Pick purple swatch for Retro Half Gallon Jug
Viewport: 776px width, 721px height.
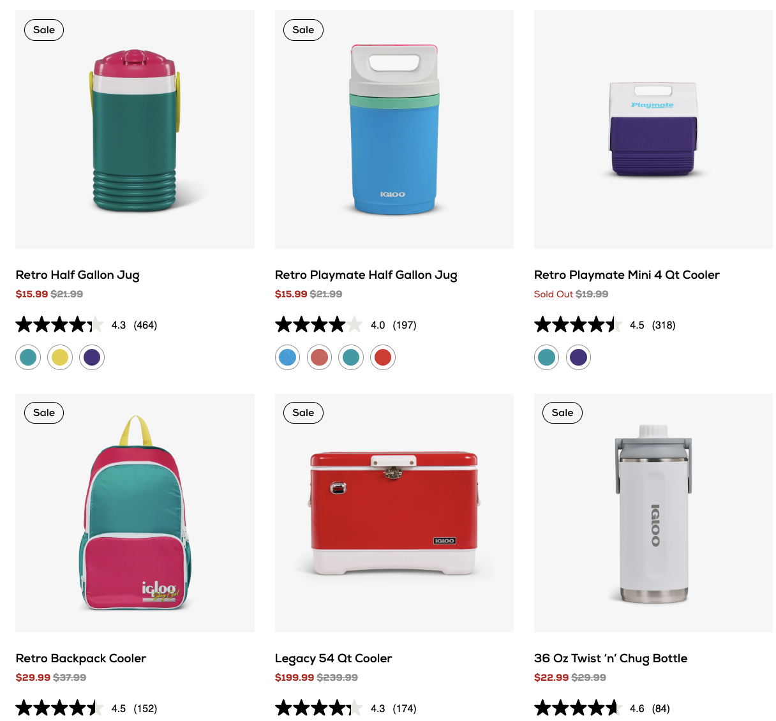tap(92, 357)
